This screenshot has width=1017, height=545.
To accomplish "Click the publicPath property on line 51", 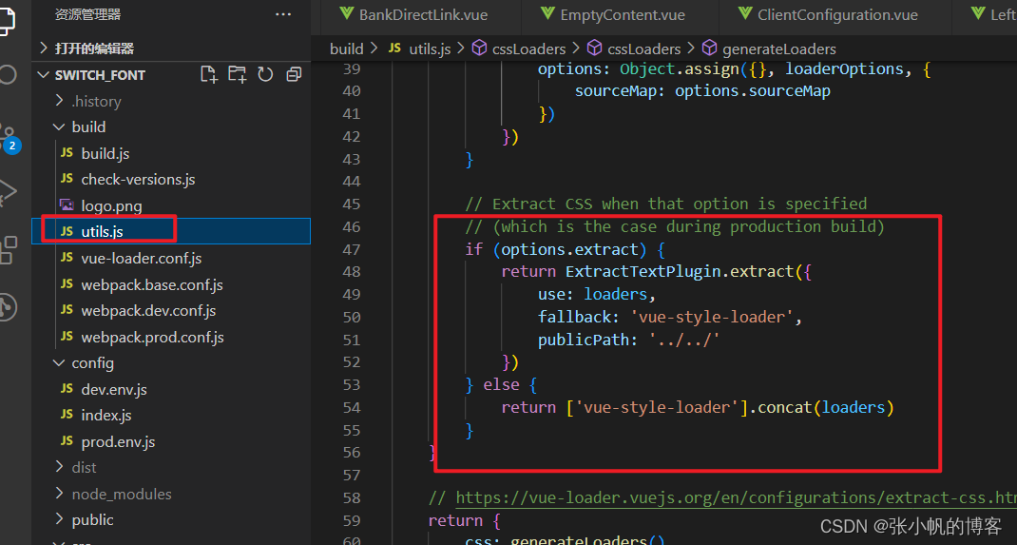I will pyautogui.click(x=583, y=340).
